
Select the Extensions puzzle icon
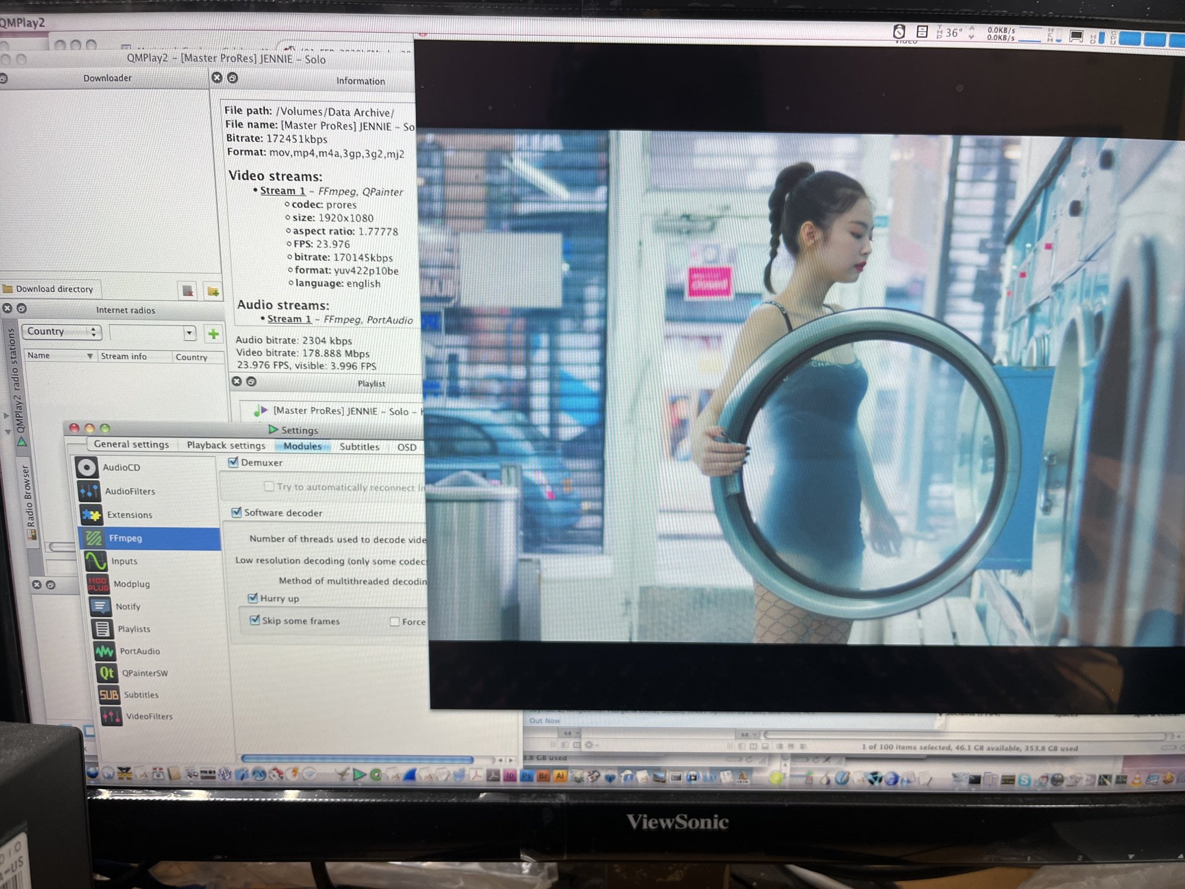pos(92,515)
